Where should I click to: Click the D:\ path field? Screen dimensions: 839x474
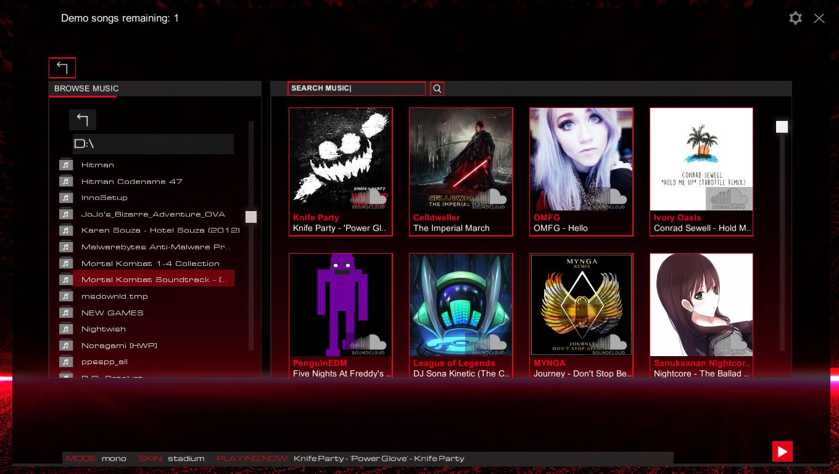153,144
